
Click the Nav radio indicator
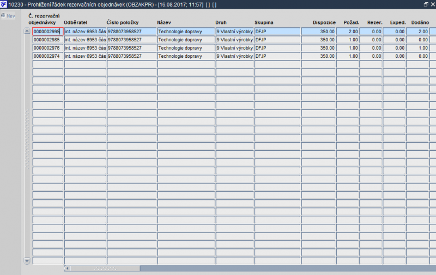(3, 16)
